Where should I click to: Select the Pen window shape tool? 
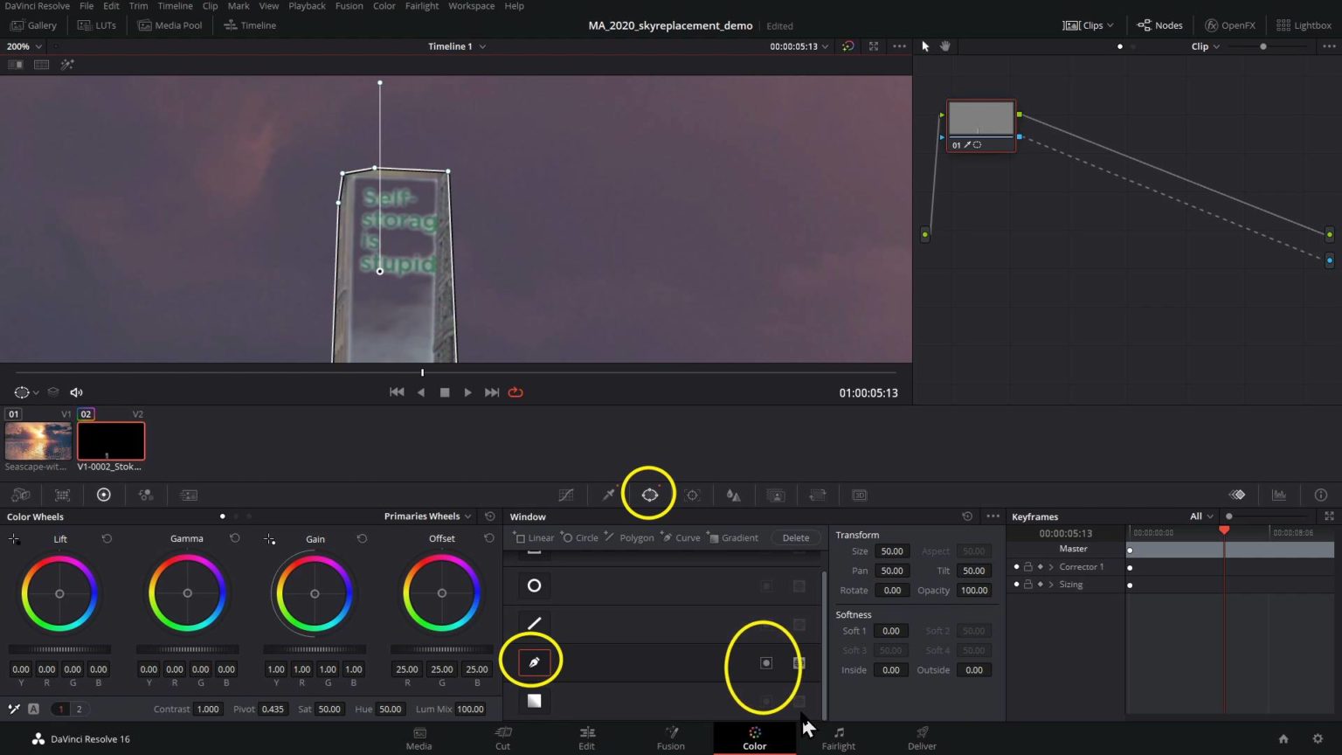[535, 661]
